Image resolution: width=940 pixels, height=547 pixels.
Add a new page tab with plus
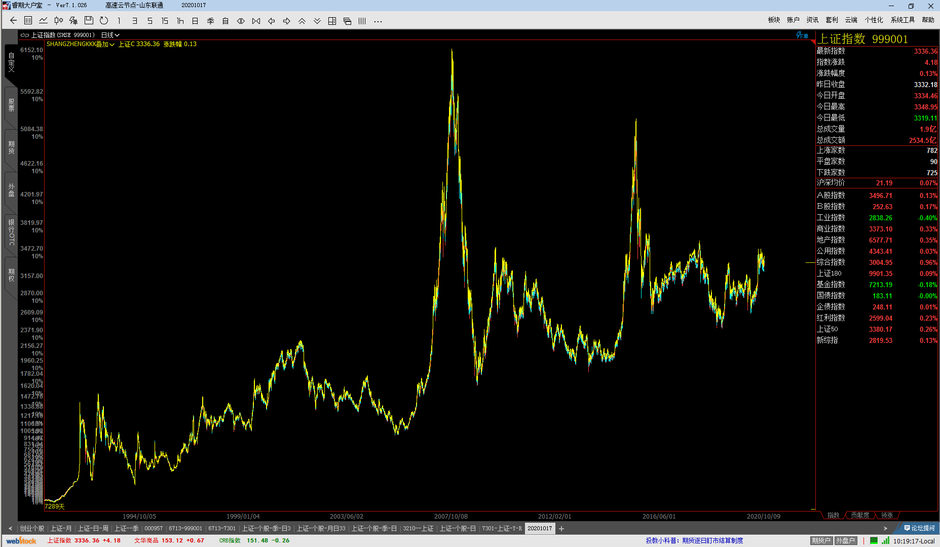561,528
